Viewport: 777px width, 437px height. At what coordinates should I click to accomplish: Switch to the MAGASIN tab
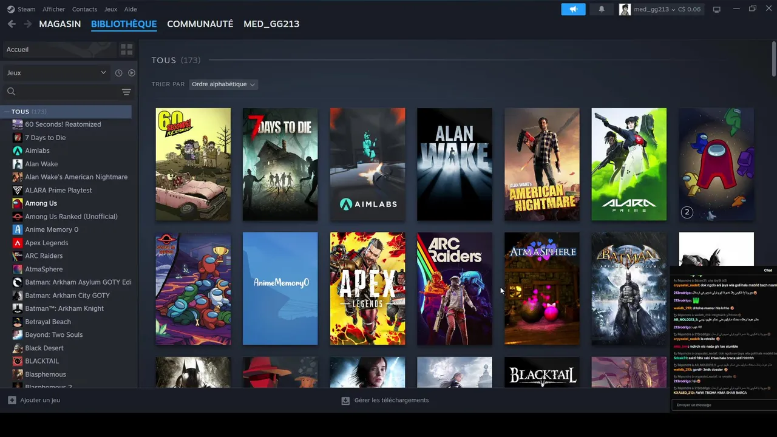click(60, 24)
